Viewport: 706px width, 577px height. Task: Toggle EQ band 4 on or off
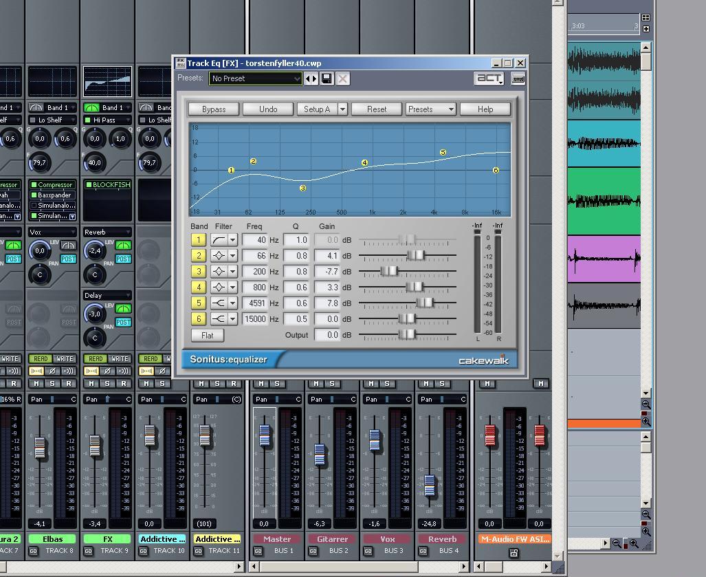pyautogui.click(x=199, y=287)
